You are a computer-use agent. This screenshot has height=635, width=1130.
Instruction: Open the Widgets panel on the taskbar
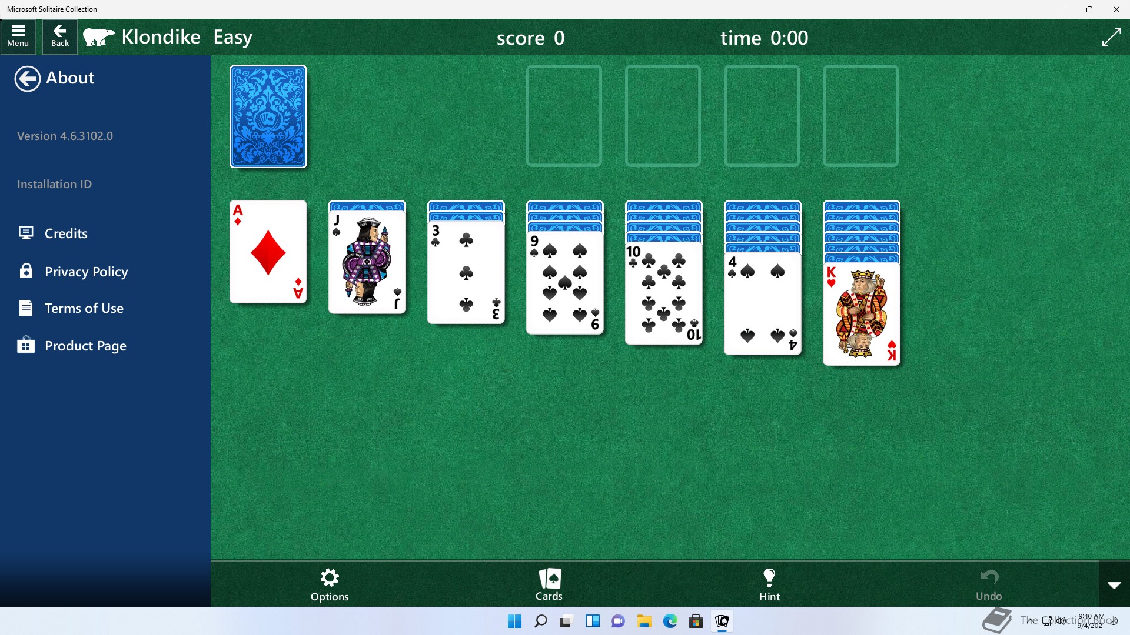[x=592, y=621]
